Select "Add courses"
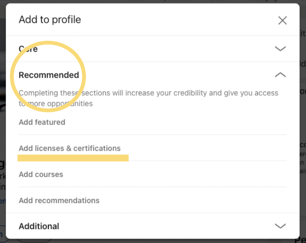Viewport: 306px width, 243px height. click(41, 174)
